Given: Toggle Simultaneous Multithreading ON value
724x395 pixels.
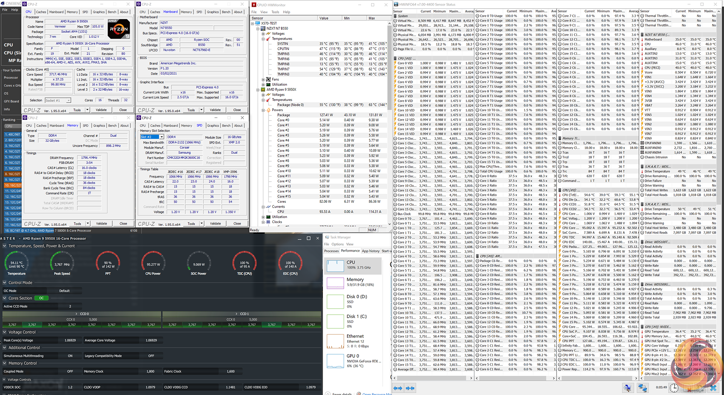Looking at the screenshot, I should point(70,356).
